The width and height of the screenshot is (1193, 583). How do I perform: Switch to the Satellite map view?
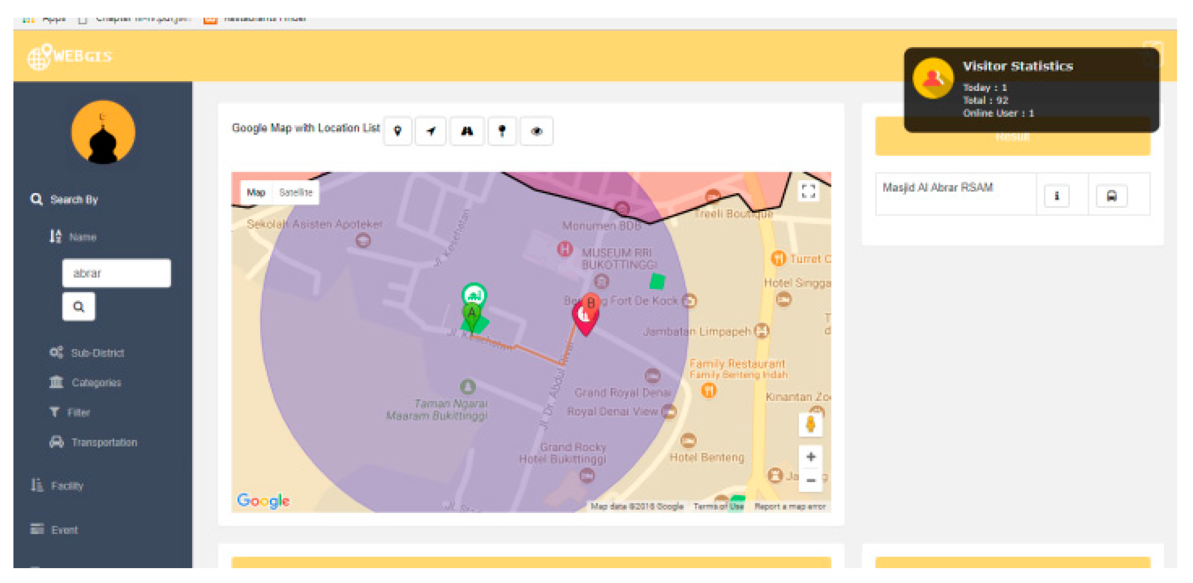coord(296,192)
